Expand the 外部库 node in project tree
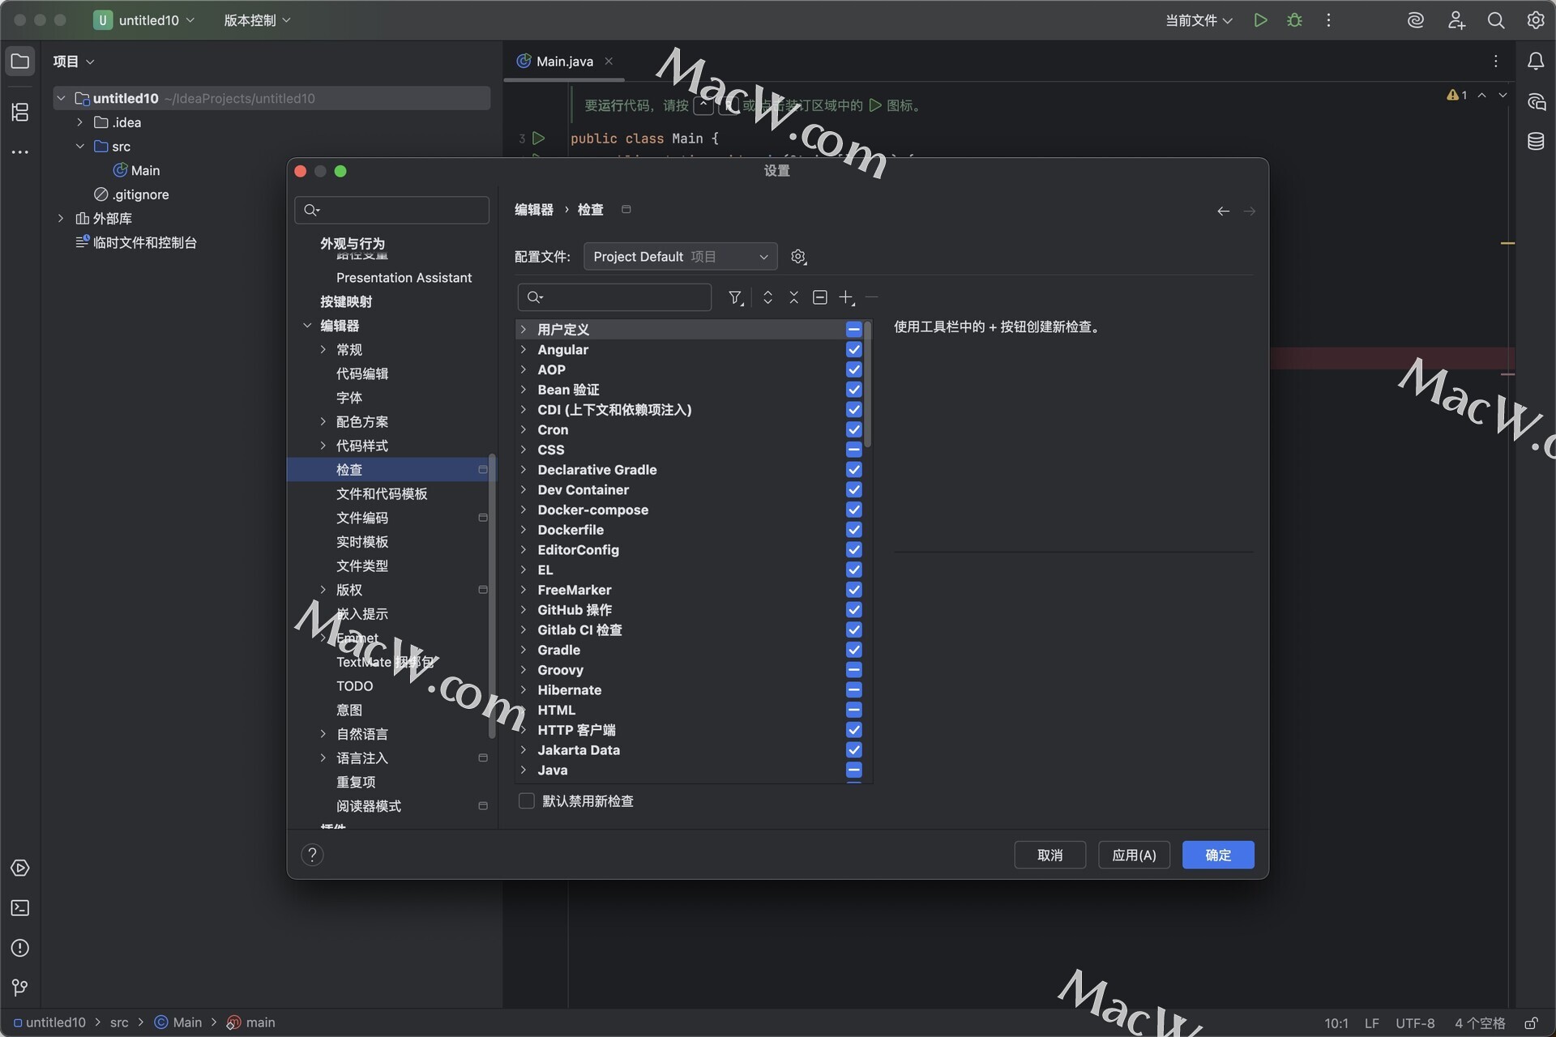Image resolution: width=1556 pixels, height=1037 pixels. (61, 219)
